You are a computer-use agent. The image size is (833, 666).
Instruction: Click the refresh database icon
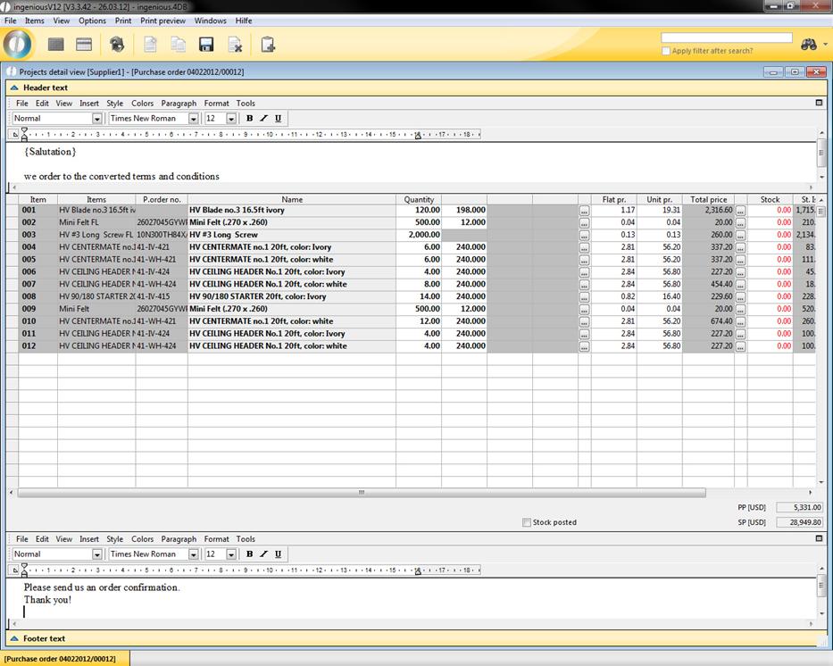[x=117, y=45]
